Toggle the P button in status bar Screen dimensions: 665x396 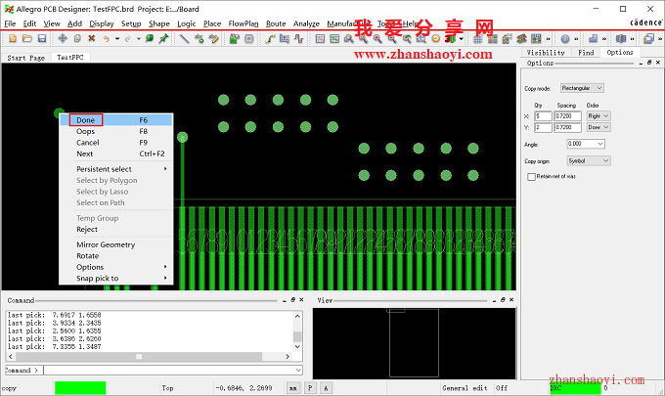pyautogui.click(x=310, y=388)
